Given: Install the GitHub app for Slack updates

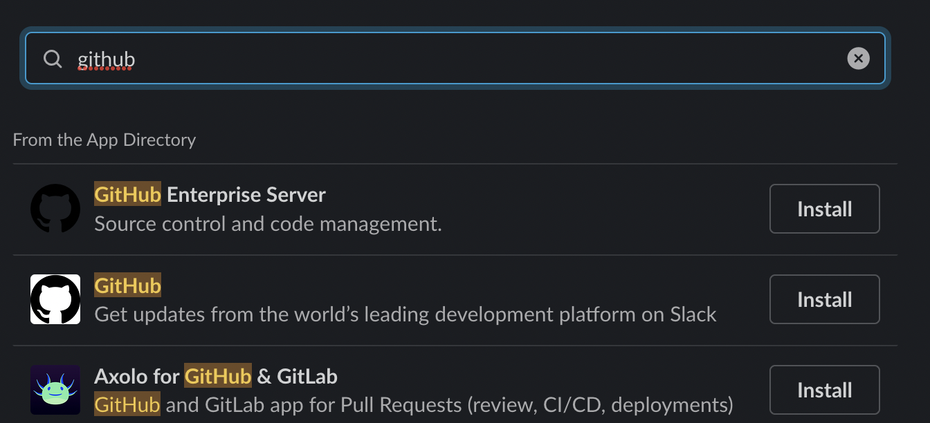Looking at the screenshot, I should point(825,299).
